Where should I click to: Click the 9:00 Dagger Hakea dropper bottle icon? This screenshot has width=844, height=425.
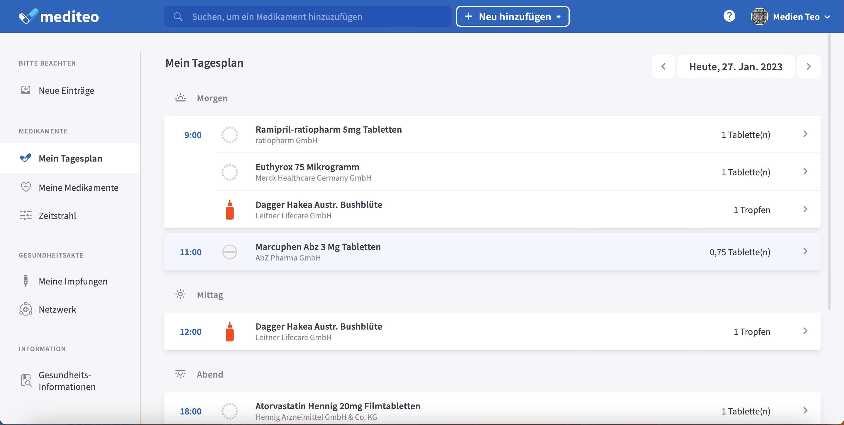click(x=230, y=210)
